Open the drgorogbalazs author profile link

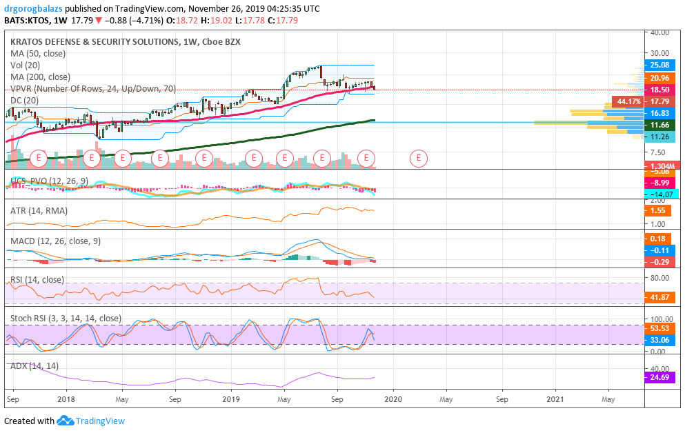(33, 9)
